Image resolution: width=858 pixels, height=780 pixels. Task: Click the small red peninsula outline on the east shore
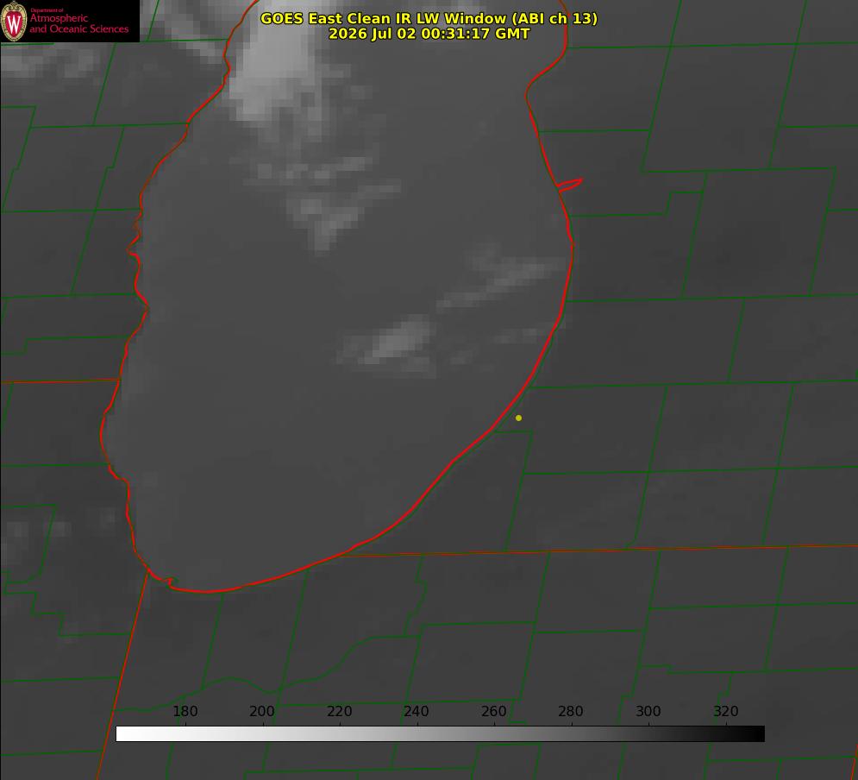click(569, 184)
